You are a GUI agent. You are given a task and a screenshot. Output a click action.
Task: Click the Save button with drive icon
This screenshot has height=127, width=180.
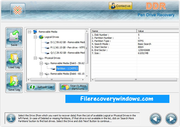(x=14, y=38)
